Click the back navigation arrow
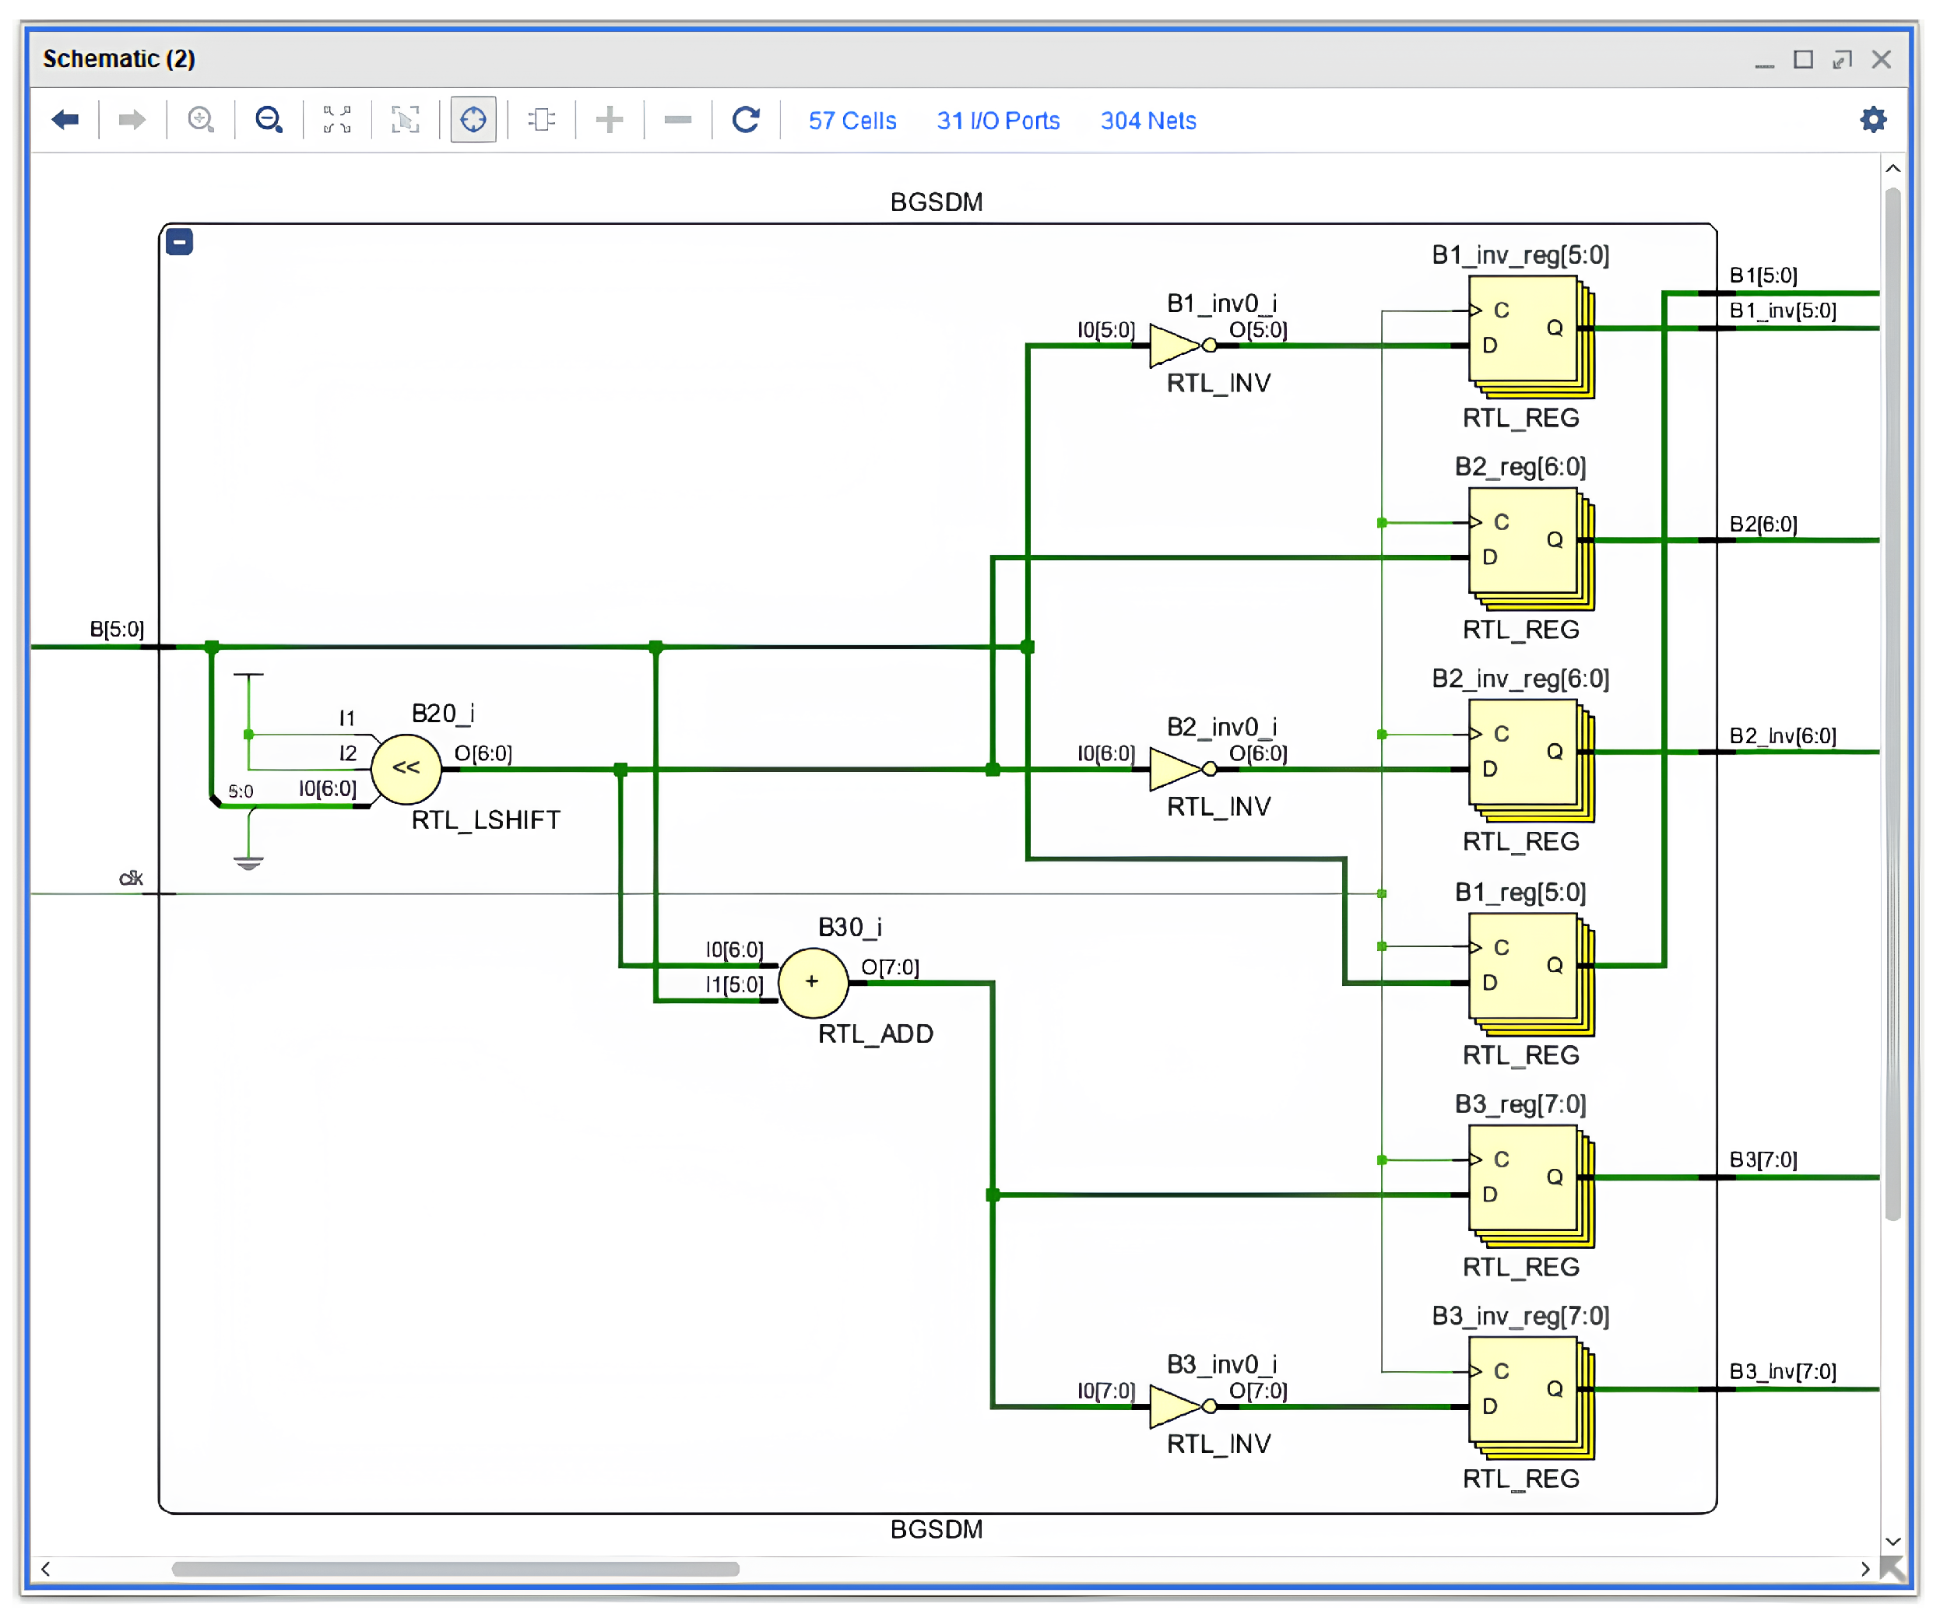The height and width of the screenshot is (1614, 1940). 65,120
